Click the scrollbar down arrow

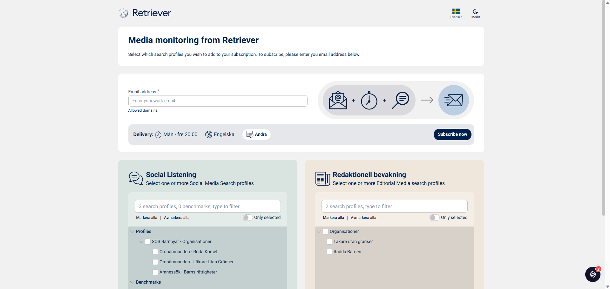click(607, 287)
